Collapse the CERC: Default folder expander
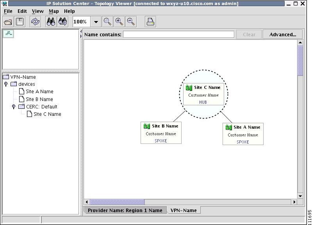This screenshot has height=225, width=312. (14, 107)
